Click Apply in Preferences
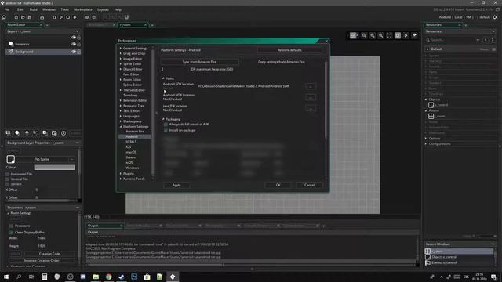 (176, 185)
